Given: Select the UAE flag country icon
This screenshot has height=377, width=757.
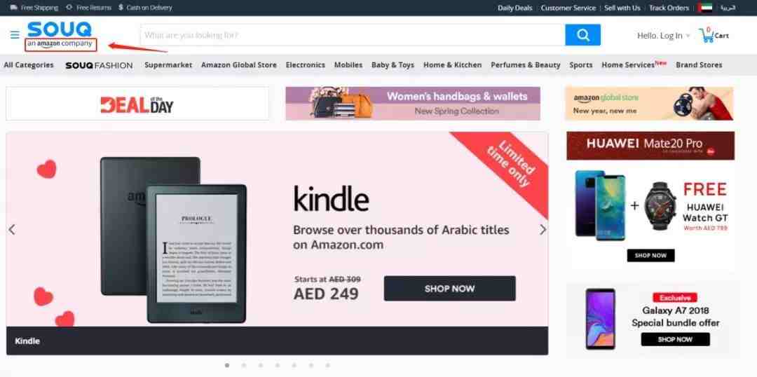Looking at the screenshot, I should pos(705,8).
